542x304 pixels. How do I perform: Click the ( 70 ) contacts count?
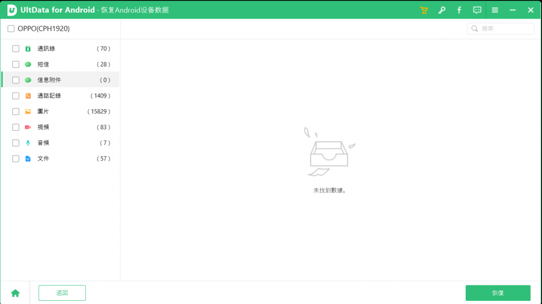(x=103, y=49)
